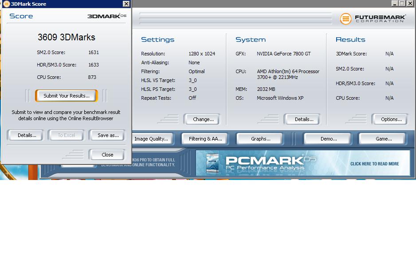Viewport: 416px width, 266px height.
Task: Click the SM2.0 Score value 1631
Action: 94,52
